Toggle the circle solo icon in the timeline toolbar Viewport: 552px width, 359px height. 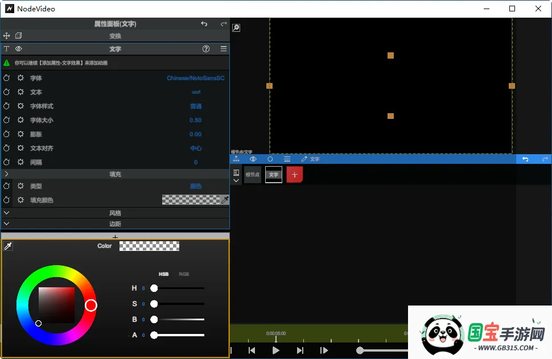tap(270, 159)
